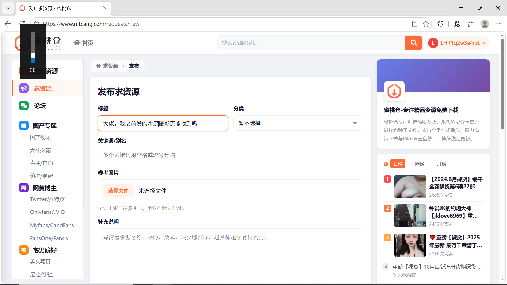Open the LHR1q2w3e4r5t user menu
507x285 pixels.
[458, 43]
